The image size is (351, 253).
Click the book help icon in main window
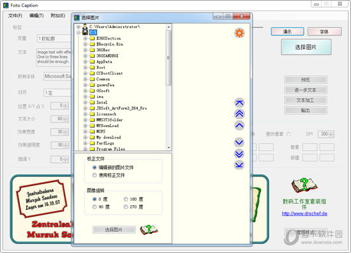click(x=304, y=185)
